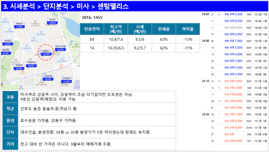Click the 821세대 map marker
269x152 pixels.
point(61,48)
